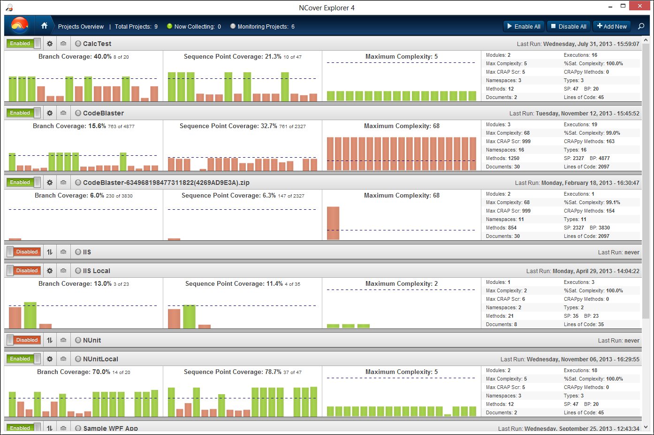The image size is (654, 435).
Task: Open Projects Overview in navigation bar
Action: pyautogui.click(x=81, y=27)
